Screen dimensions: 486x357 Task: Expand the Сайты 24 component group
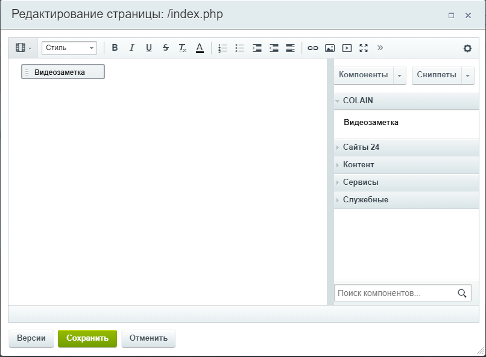pos(361,147)
